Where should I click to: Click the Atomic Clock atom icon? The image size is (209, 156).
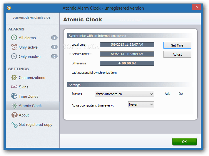(x=14, y=106)
